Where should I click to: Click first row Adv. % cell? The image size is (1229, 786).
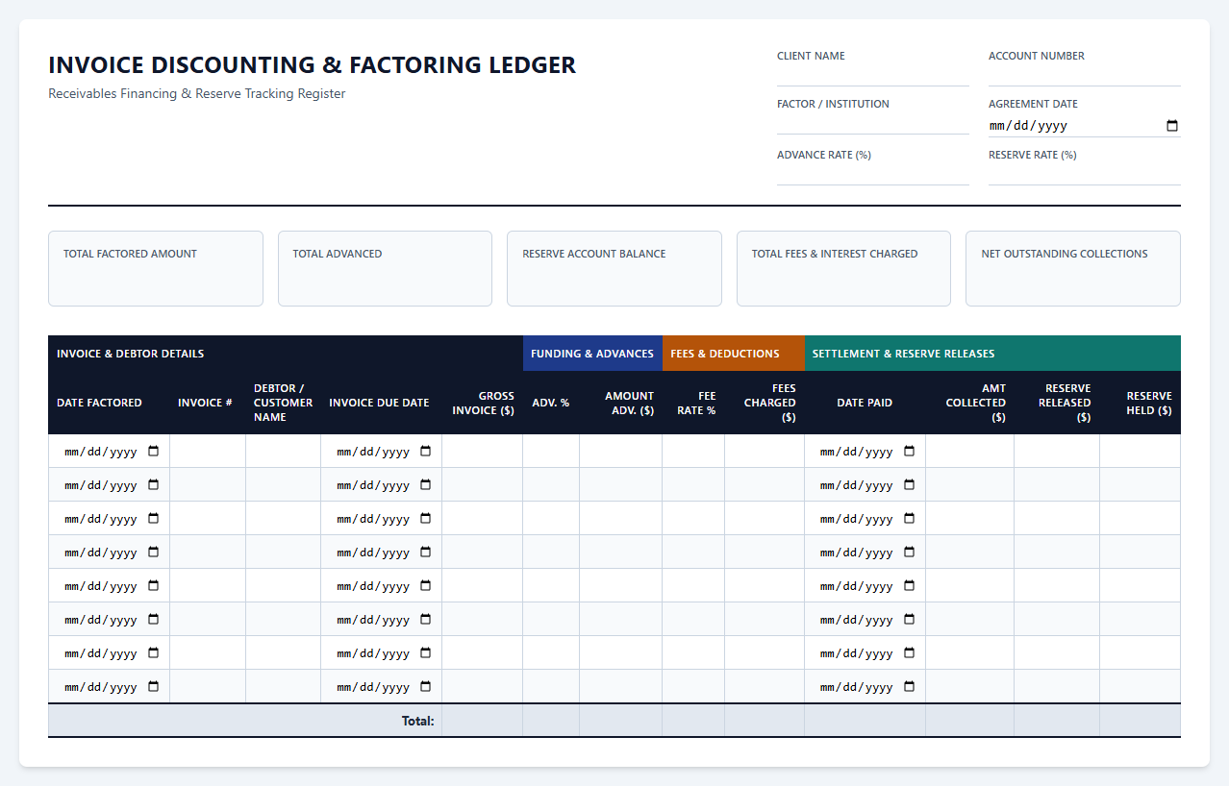[551, 451]
